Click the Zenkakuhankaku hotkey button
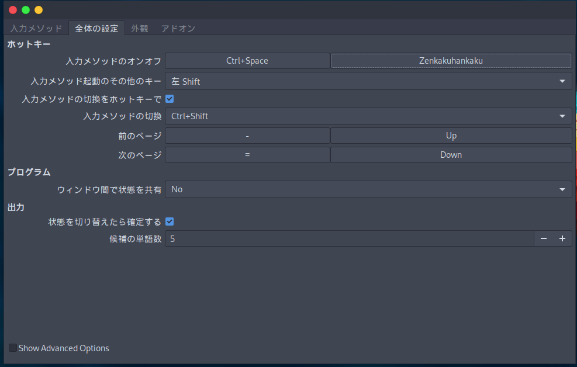577x367 pixels. click(x=451, y=61)
